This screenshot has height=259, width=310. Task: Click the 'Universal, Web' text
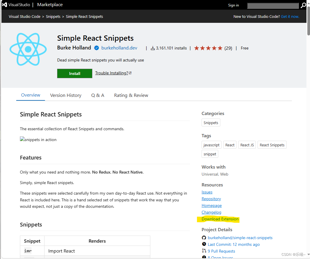coord(215,174)
